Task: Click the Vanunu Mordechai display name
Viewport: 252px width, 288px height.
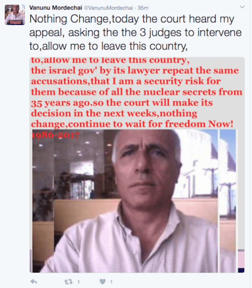Action: 56,8
